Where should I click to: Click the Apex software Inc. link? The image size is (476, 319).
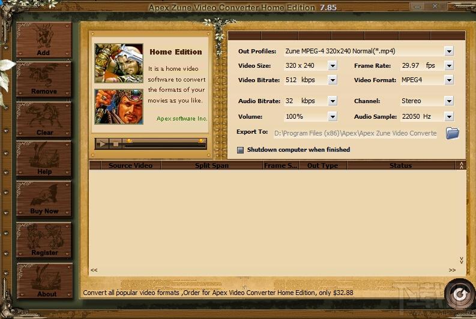(182, 119)
